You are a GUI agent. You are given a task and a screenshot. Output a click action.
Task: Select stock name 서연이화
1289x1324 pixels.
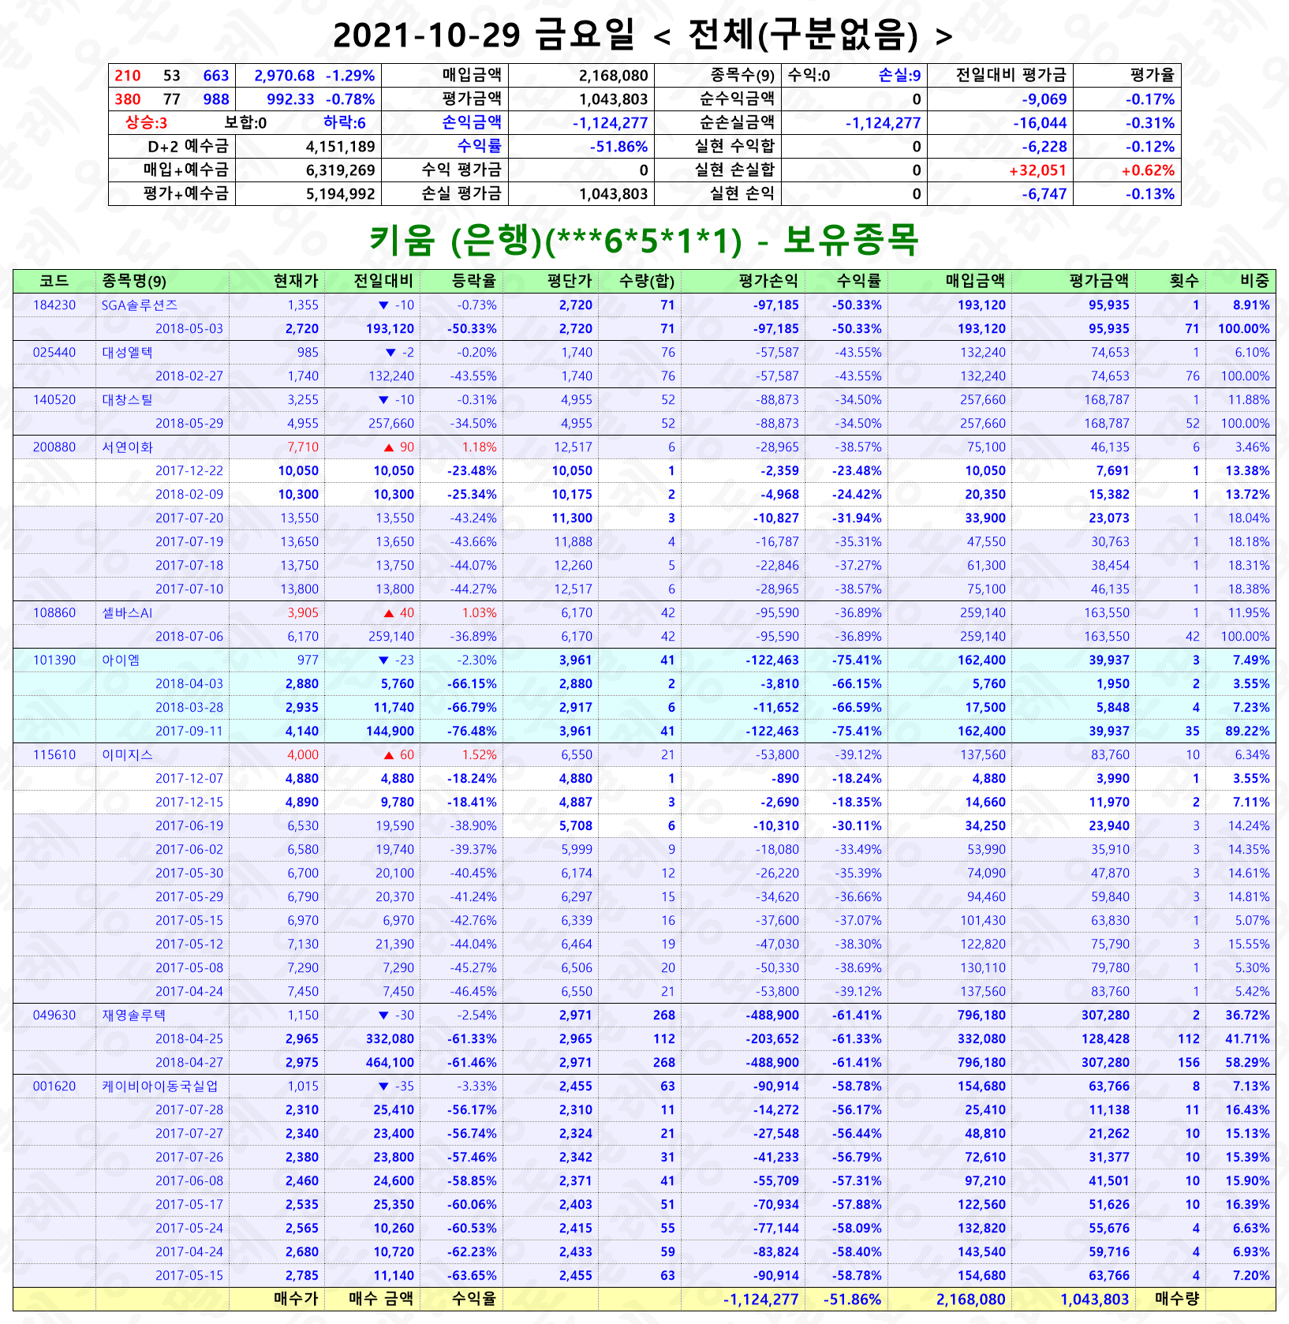point(127,447)
